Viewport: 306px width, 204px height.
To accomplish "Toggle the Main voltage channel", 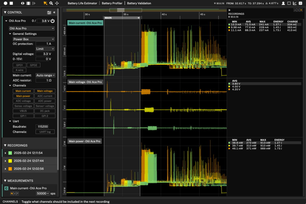I will click(x=45, y=91).
